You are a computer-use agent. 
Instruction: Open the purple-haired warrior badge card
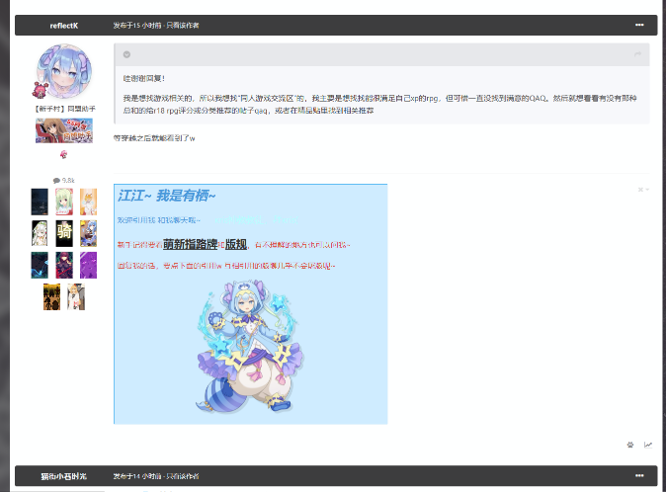tap(64, 265)
